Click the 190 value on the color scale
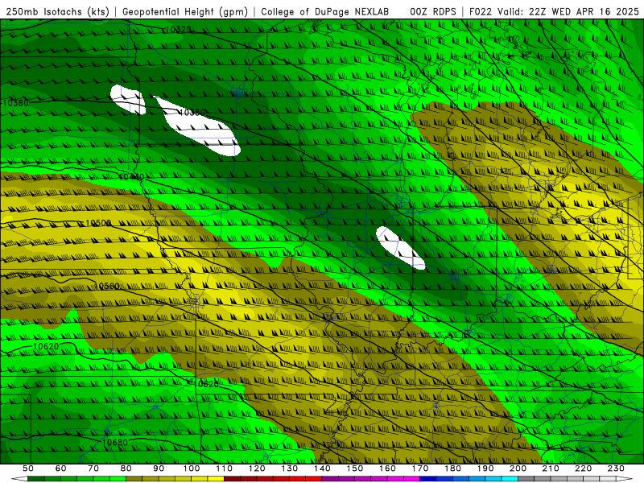 (485, 469)
